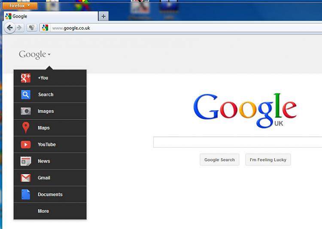Click the toolbar button beside the forward arrow

(32, 28)
